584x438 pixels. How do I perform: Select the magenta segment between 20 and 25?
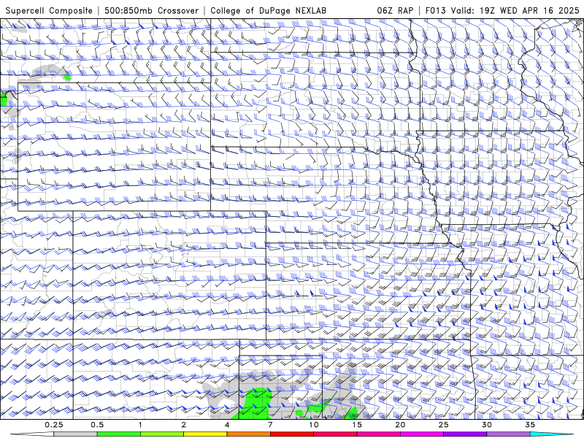pos(422,434)
